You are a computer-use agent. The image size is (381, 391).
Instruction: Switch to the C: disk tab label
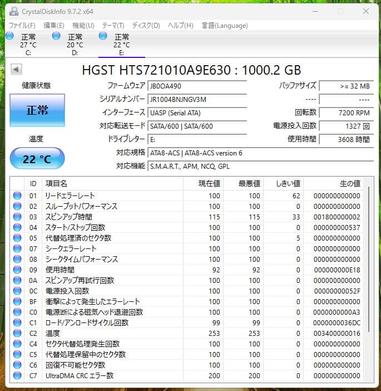28,53
